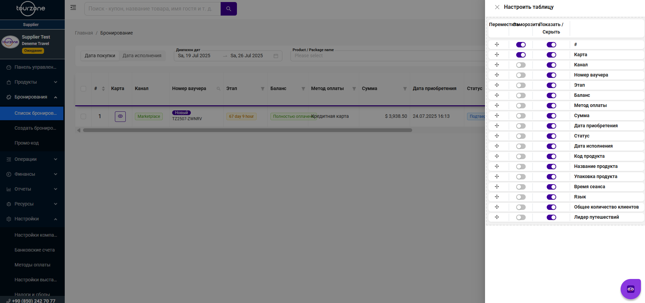Click the move handle for Лидер путешествий row
Screen dimensions: 645x303
pyautogui.click(x=497, y=217)
